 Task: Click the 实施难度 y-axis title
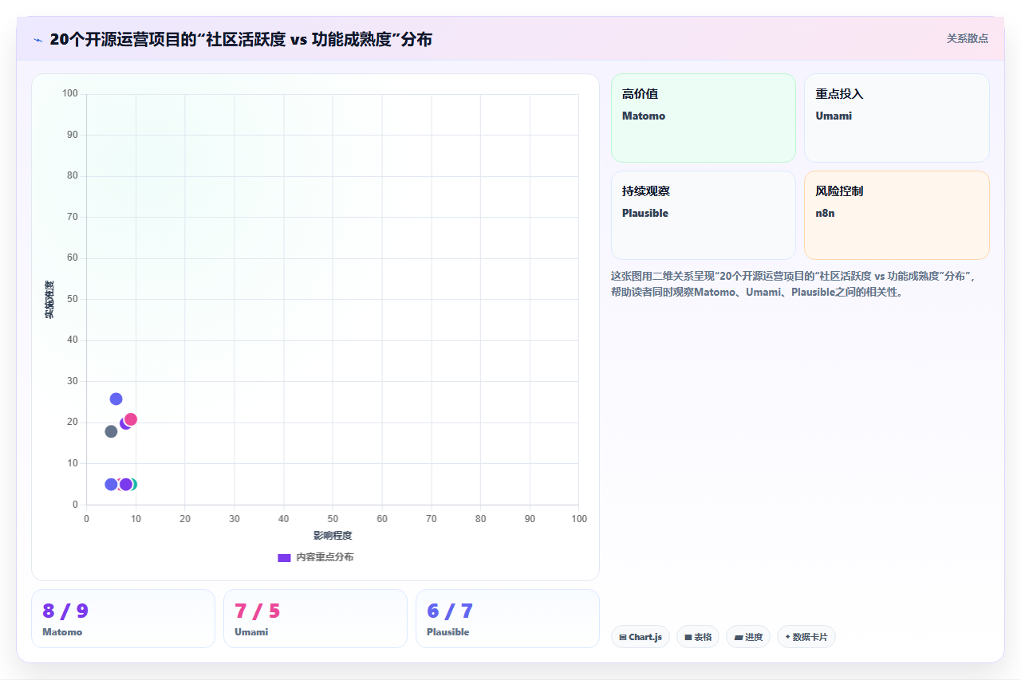[49, 300]
